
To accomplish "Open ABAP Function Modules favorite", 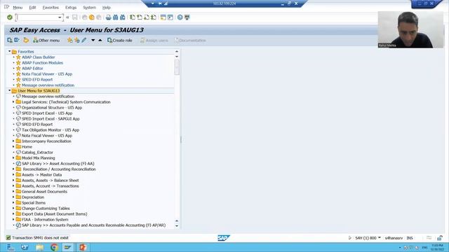I will (42, 62).
